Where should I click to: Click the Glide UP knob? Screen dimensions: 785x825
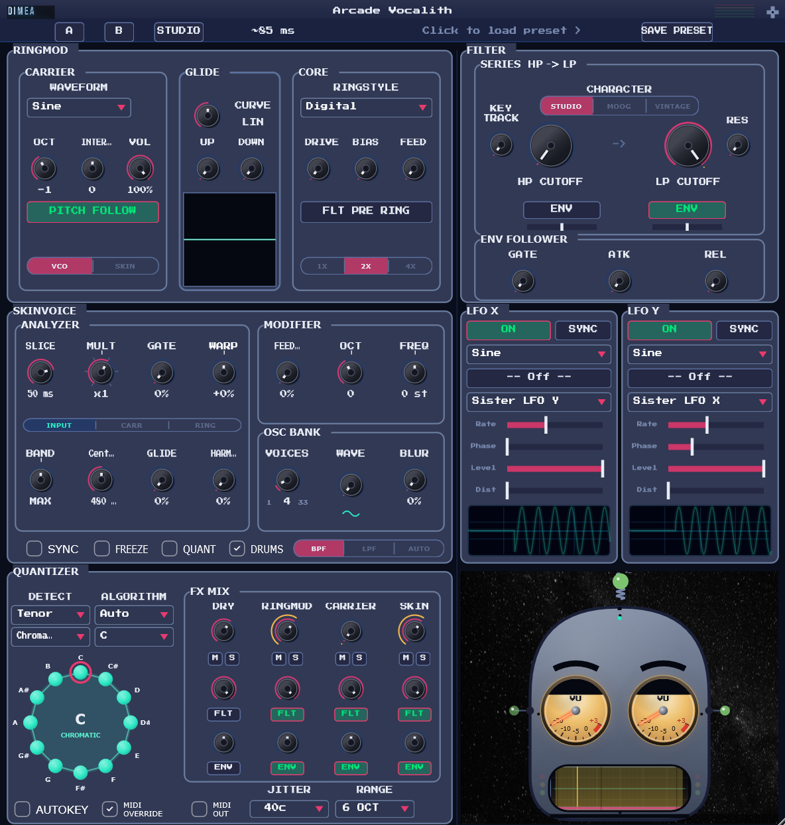coord(208,168)
